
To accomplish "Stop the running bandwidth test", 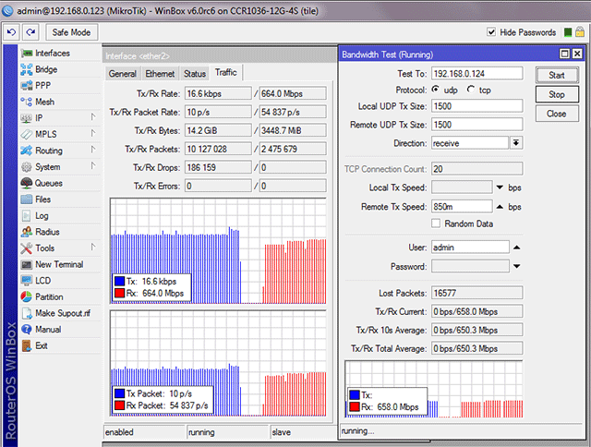I will point(557,94).
